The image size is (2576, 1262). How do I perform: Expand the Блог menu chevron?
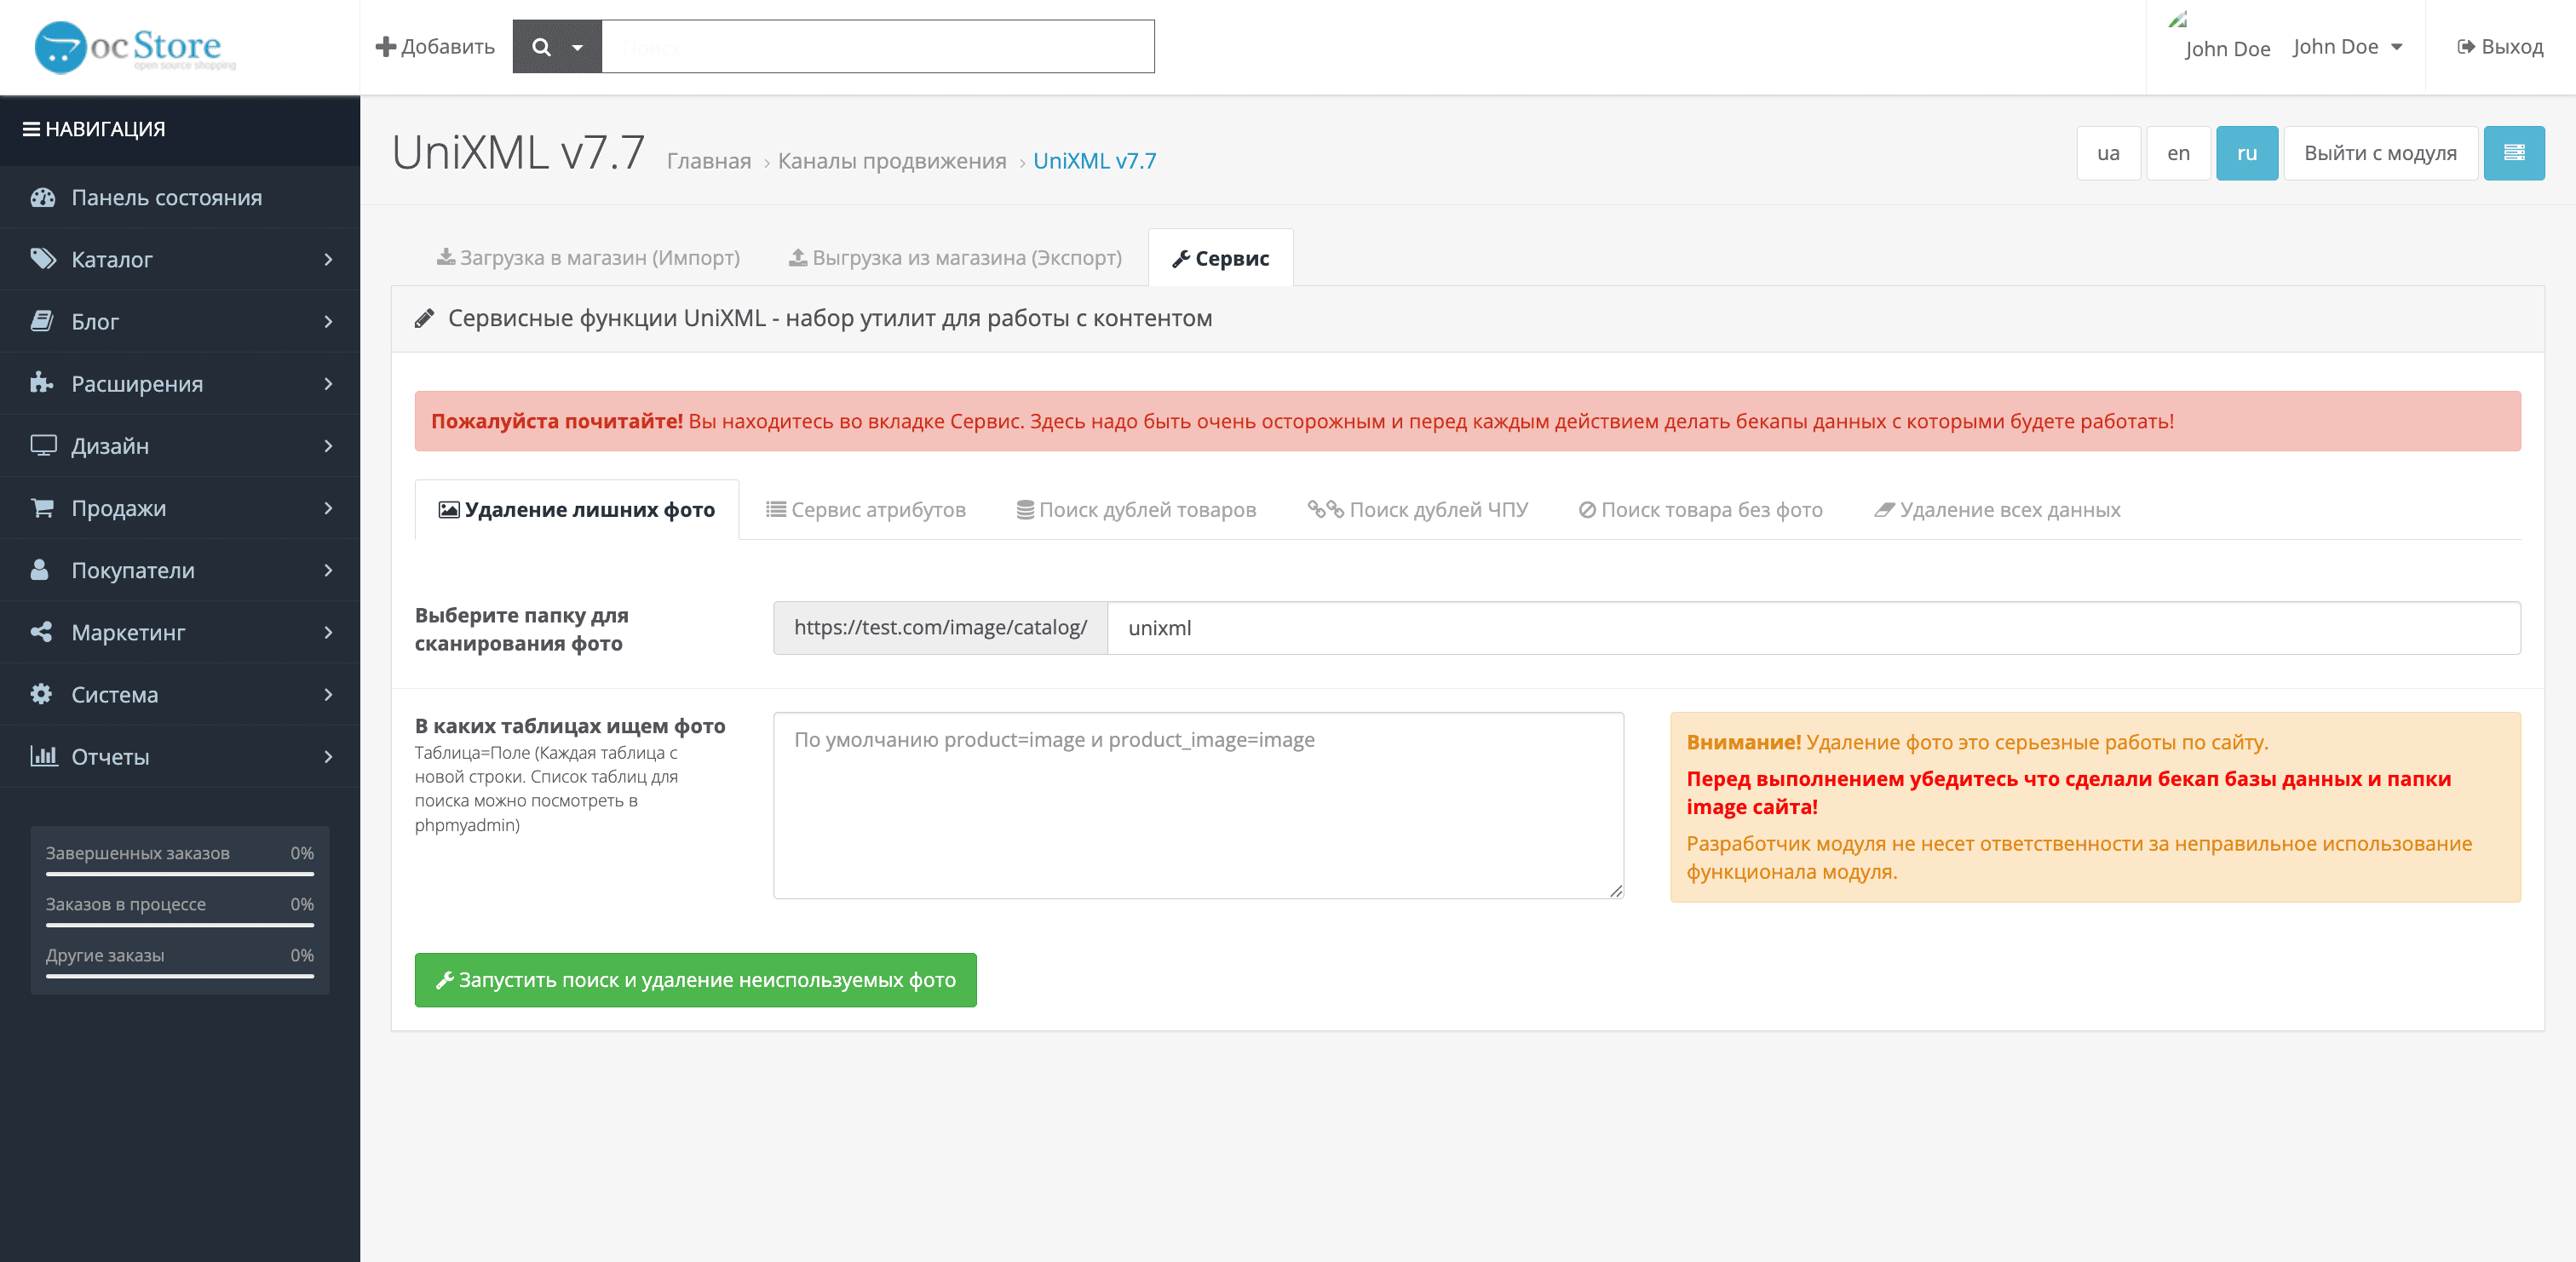pyautogui.click(x=328, y=321)
